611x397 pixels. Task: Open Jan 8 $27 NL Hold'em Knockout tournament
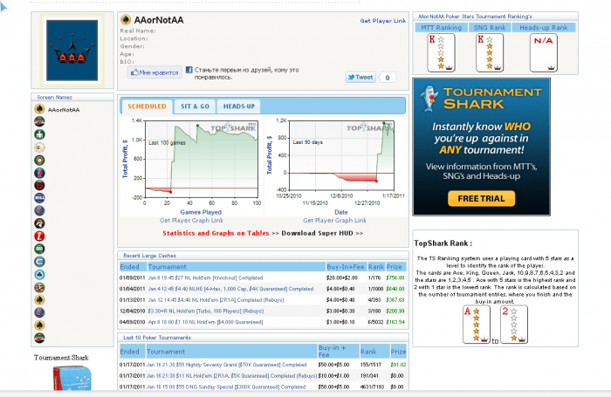coord(205,277)
